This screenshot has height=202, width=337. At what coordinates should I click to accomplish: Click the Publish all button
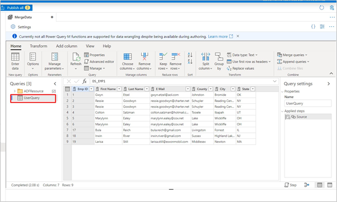tap(16, 8)
